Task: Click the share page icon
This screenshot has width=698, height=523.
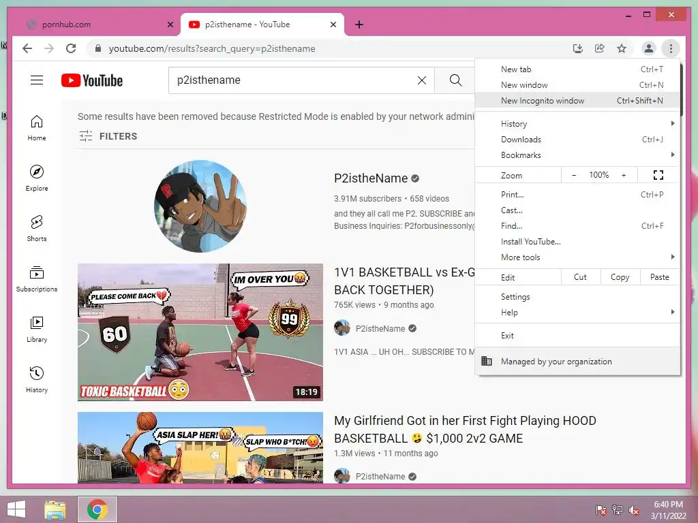Action: tap(600, 48)
